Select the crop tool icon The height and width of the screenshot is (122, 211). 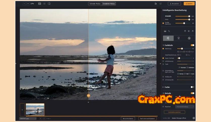pos(169,31)
